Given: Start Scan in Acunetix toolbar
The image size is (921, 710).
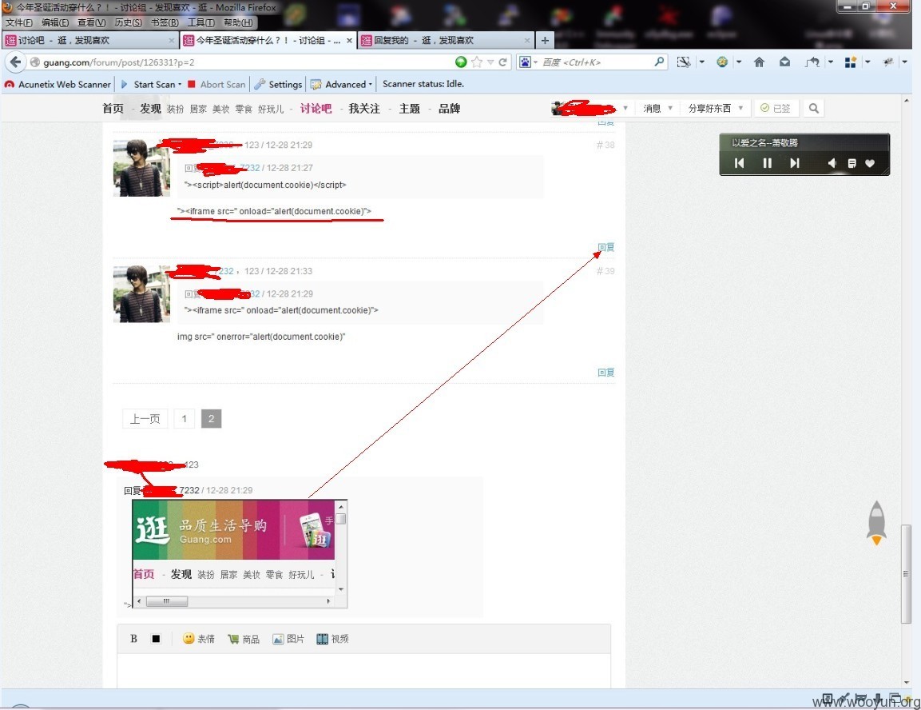Looking at the screenshot, I should pos(149,84).
